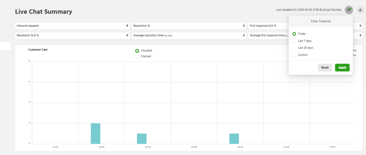The width and height of the screenshot is (366, 155).
Task: Click the Jun 03 chart bar
Action: pos(142,138)
